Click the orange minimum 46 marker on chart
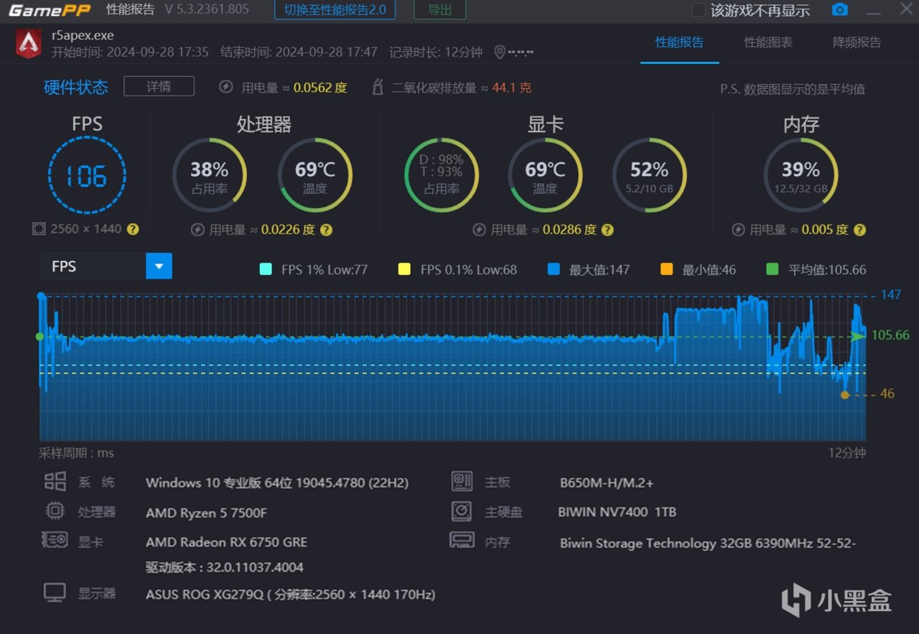Screen dimensions: 919x634 (x=845, y=394)
